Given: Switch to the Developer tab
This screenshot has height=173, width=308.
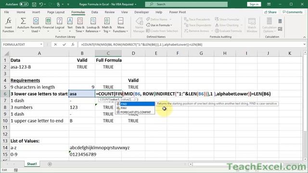Looking at the screenshot, I should 141,12.
